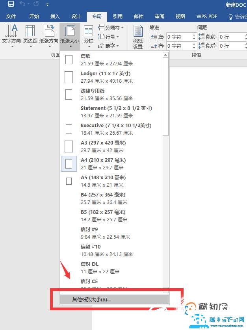
Task: Click the left indent 左 field
Action: [179, 37]
